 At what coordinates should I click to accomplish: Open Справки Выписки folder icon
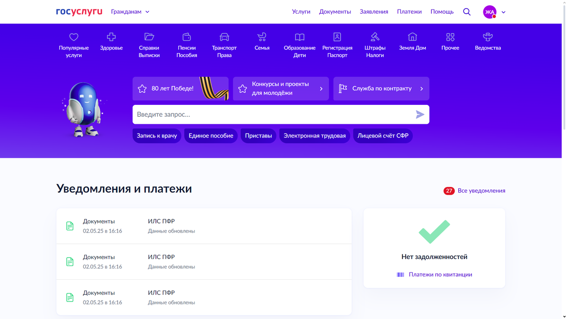(x=149, y=37)
